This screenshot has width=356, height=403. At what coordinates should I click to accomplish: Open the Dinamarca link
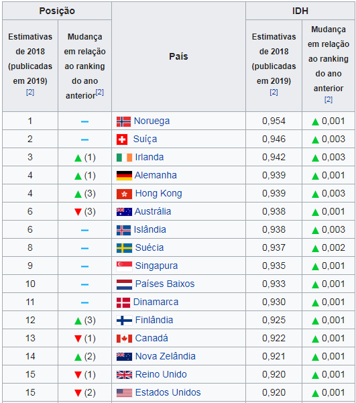click(156, 302)
